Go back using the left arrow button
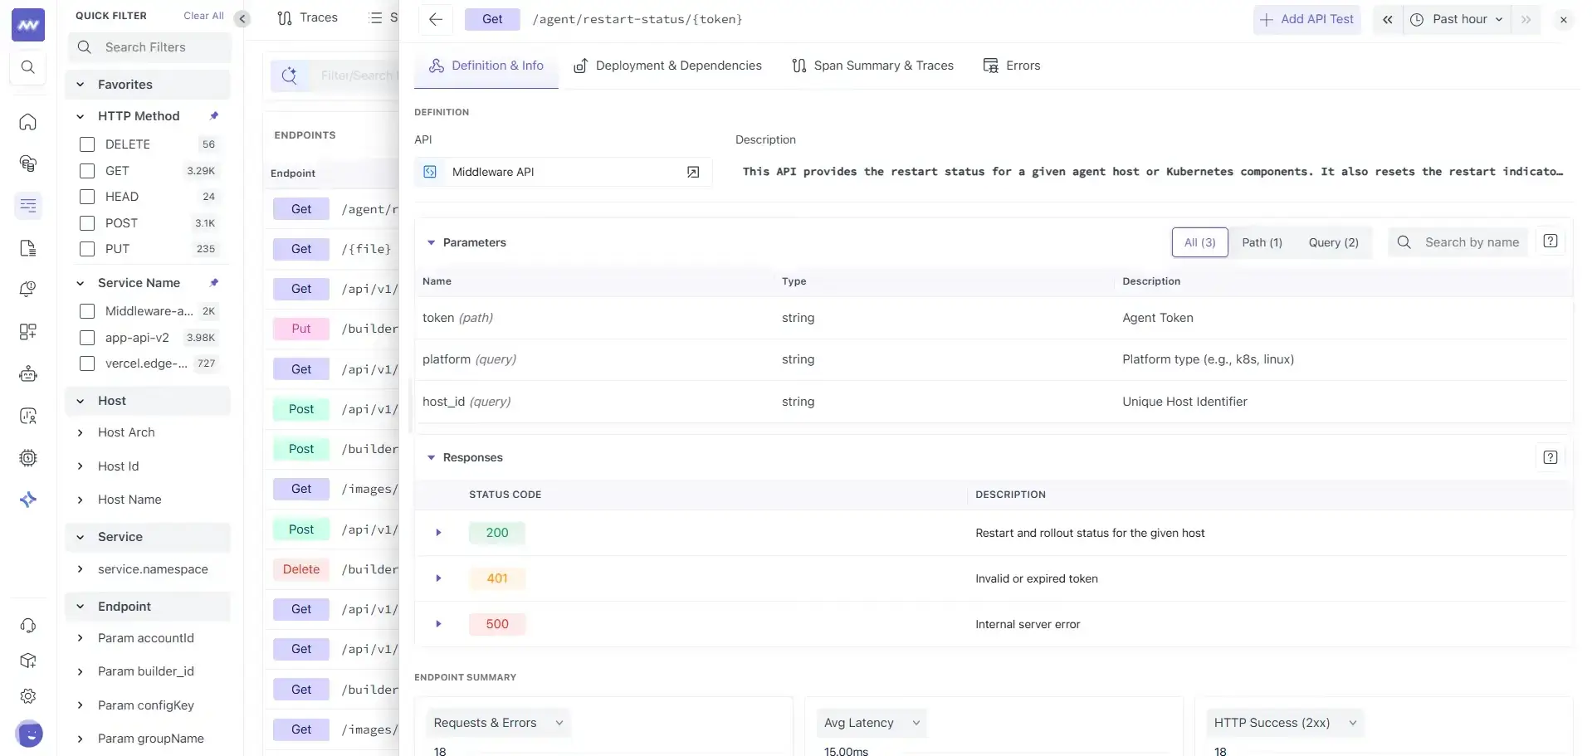The image size is (1592, 756). coord(435,19)
